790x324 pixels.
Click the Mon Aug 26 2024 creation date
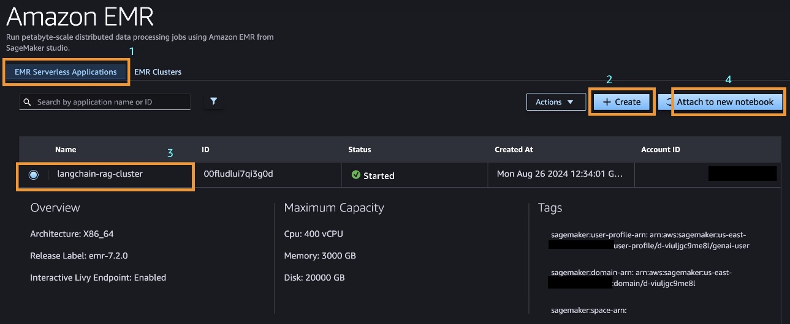point(560,174)
